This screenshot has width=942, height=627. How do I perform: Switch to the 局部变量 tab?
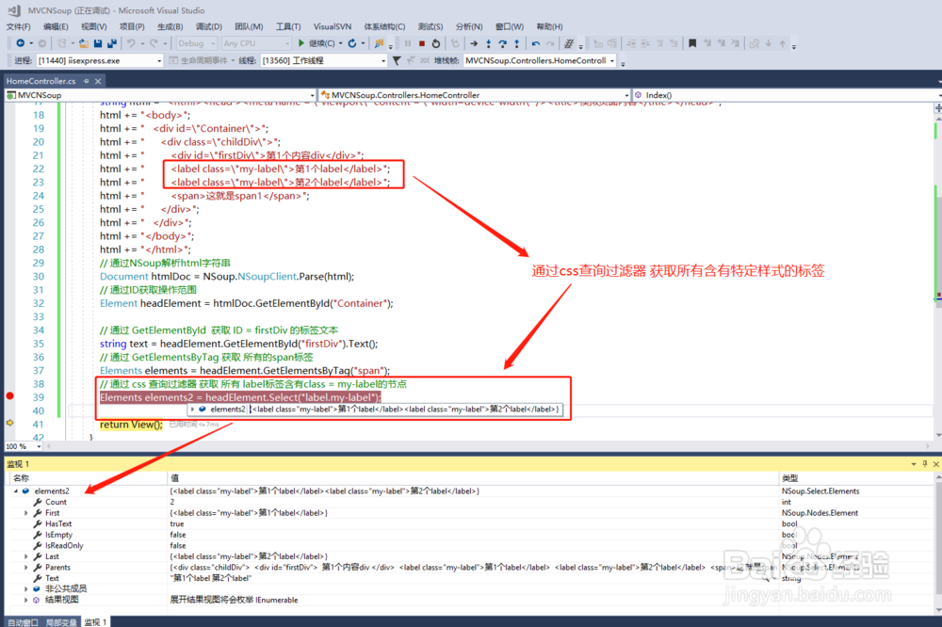point(61,621)
